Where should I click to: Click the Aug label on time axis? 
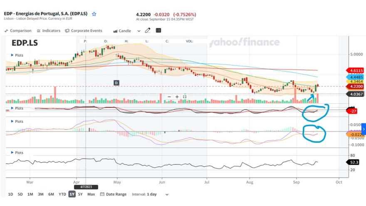pos(250,182)
